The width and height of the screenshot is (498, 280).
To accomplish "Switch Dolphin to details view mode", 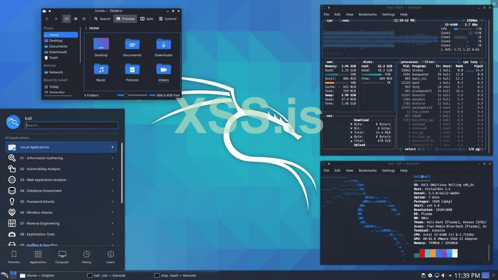I will point(84,19).
